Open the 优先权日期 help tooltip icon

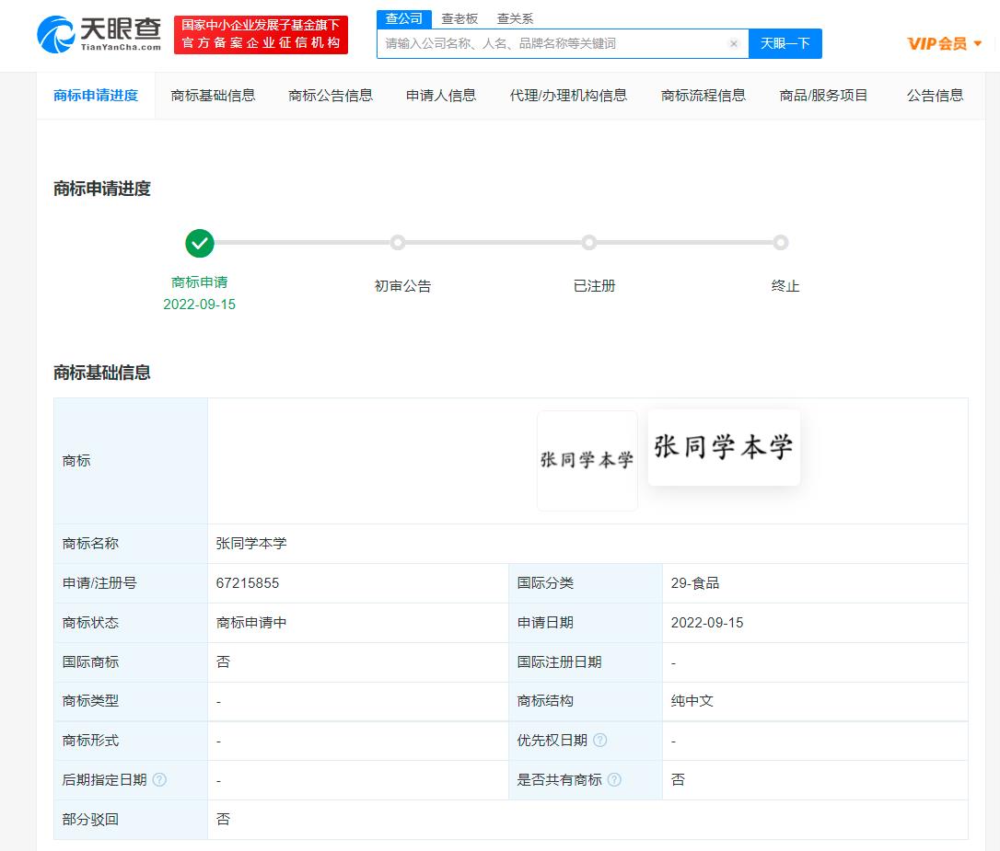[599, 741]
